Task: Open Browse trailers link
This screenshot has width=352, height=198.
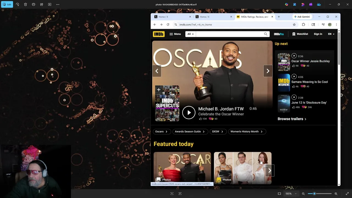Action: pos(292,119)
